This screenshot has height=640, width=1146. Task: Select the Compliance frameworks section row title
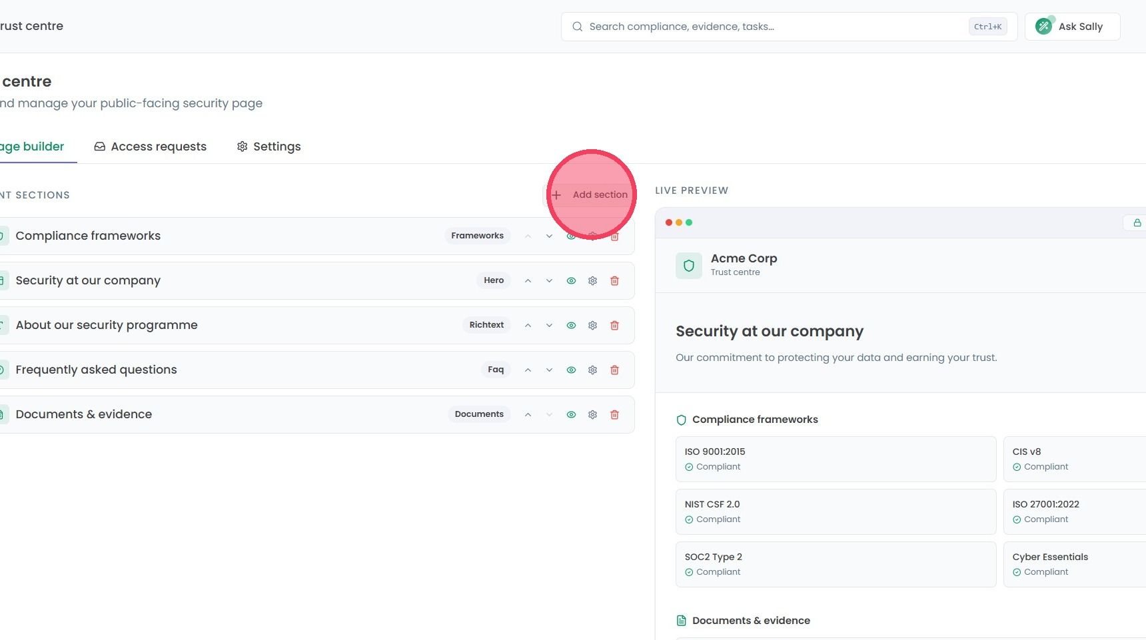(x=88, y=236)
